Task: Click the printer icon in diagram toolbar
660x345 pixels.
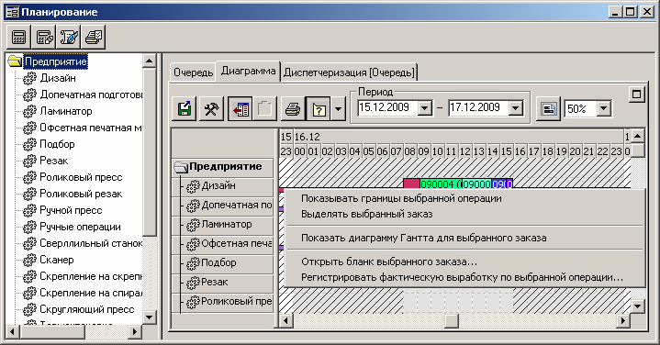Action: [x=293, y=109]
